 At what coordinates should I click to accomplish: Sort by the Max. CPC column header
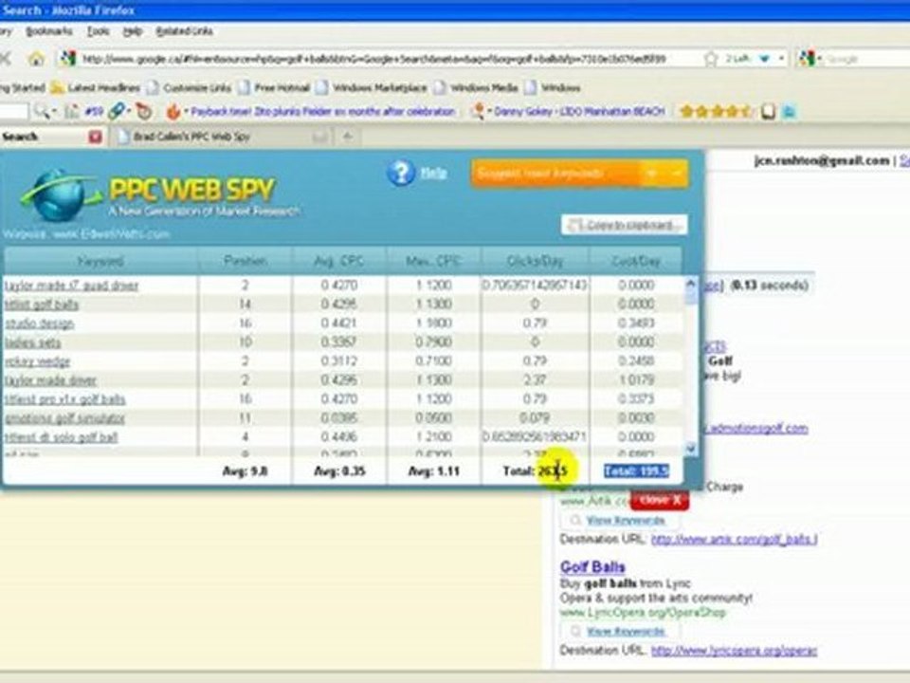433,261
